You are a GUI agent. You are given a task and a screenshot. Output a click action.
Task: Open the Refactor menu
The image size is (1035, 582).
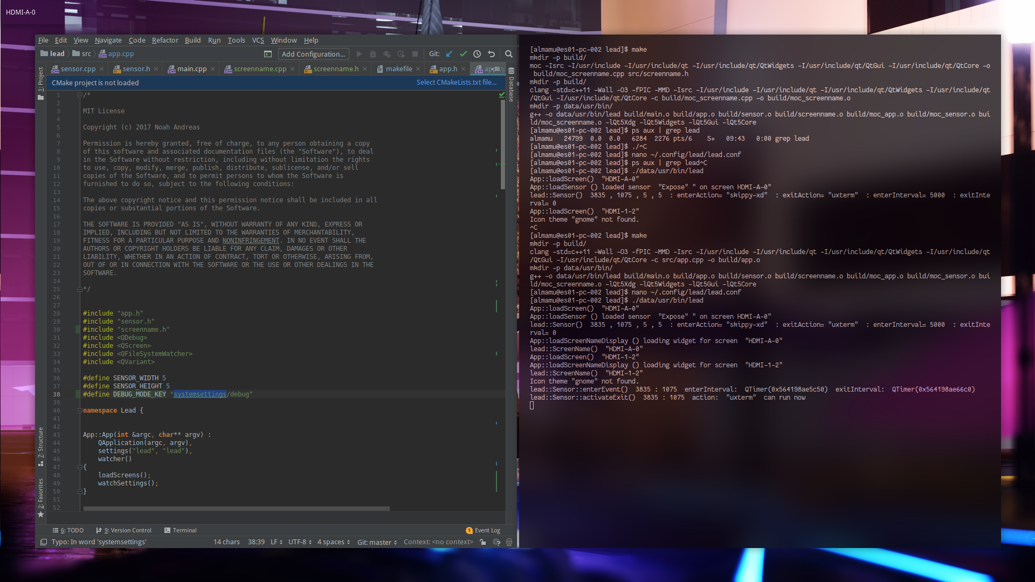[164, 40]
